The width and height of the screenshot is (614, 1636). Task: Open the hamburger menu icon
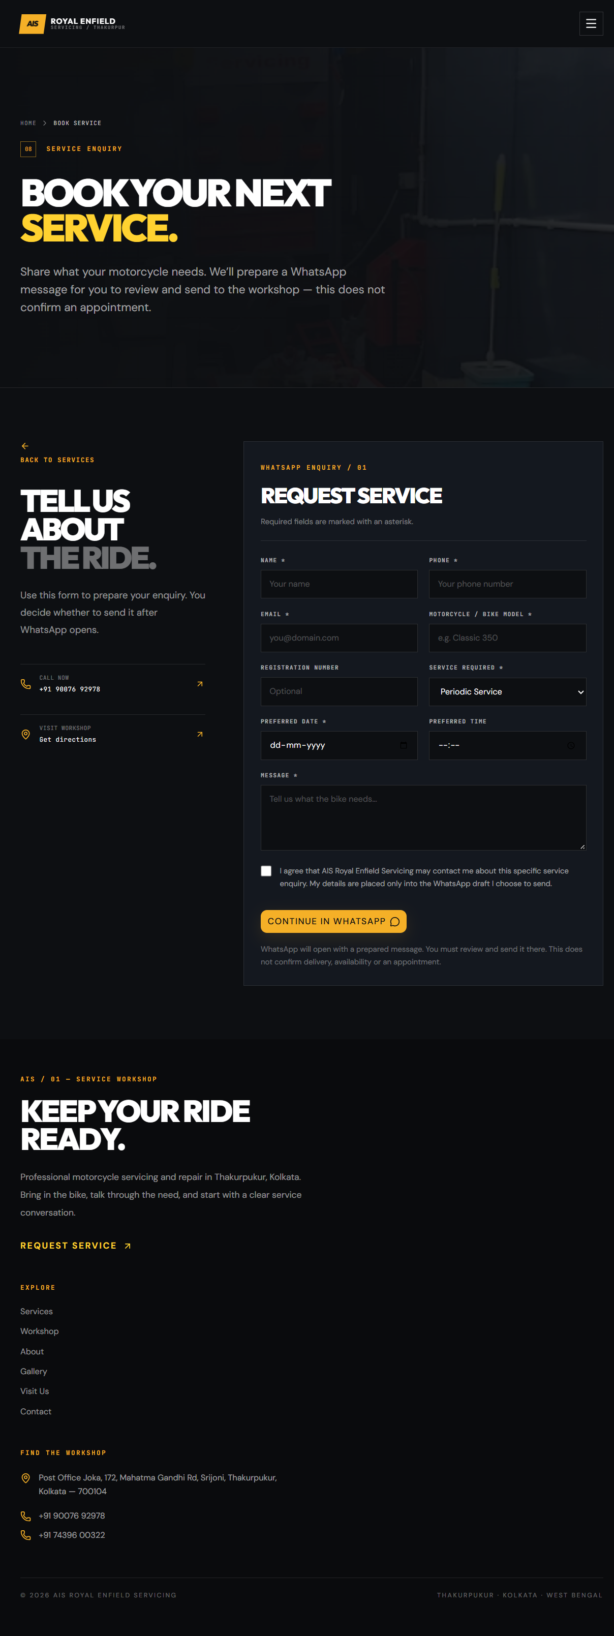591,23
